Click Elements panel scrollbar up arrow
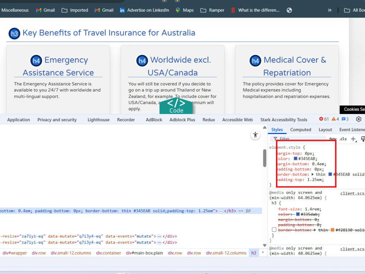Viewport: 365px width, 274px height. pyautogui.click(x=265, y=128)
